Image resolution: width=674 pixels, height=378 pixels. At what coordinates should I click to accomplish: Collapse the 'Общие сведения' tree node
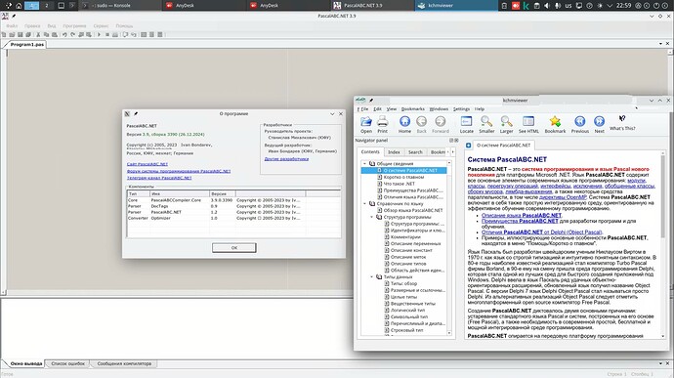pos(365,163)
